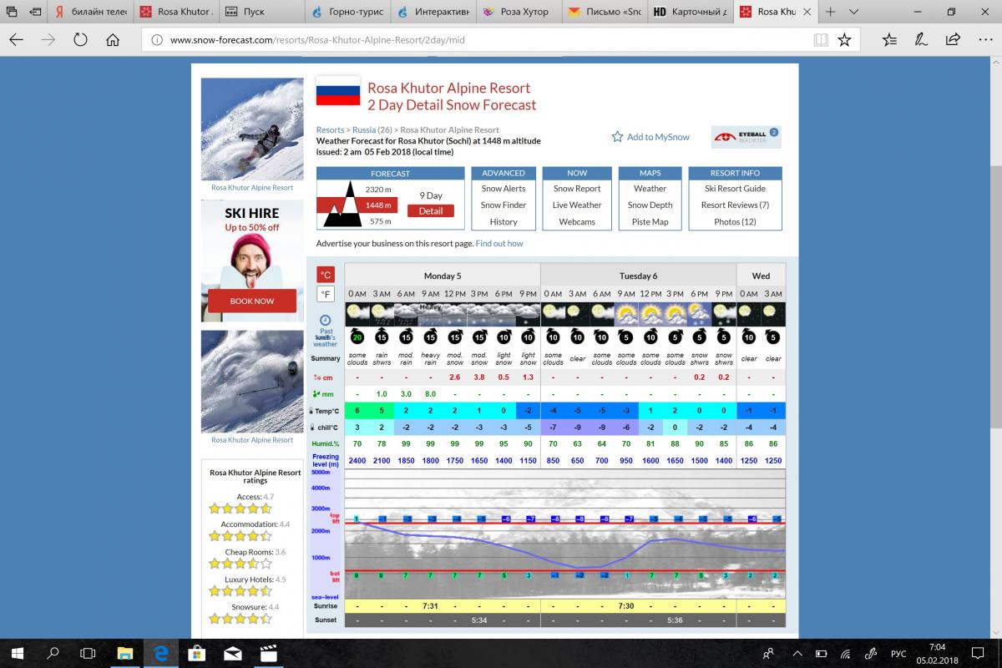Image resolution: width=1002 pixels, height=668 pixels.
Task: Open the browser home page
Action: point(113,39)
